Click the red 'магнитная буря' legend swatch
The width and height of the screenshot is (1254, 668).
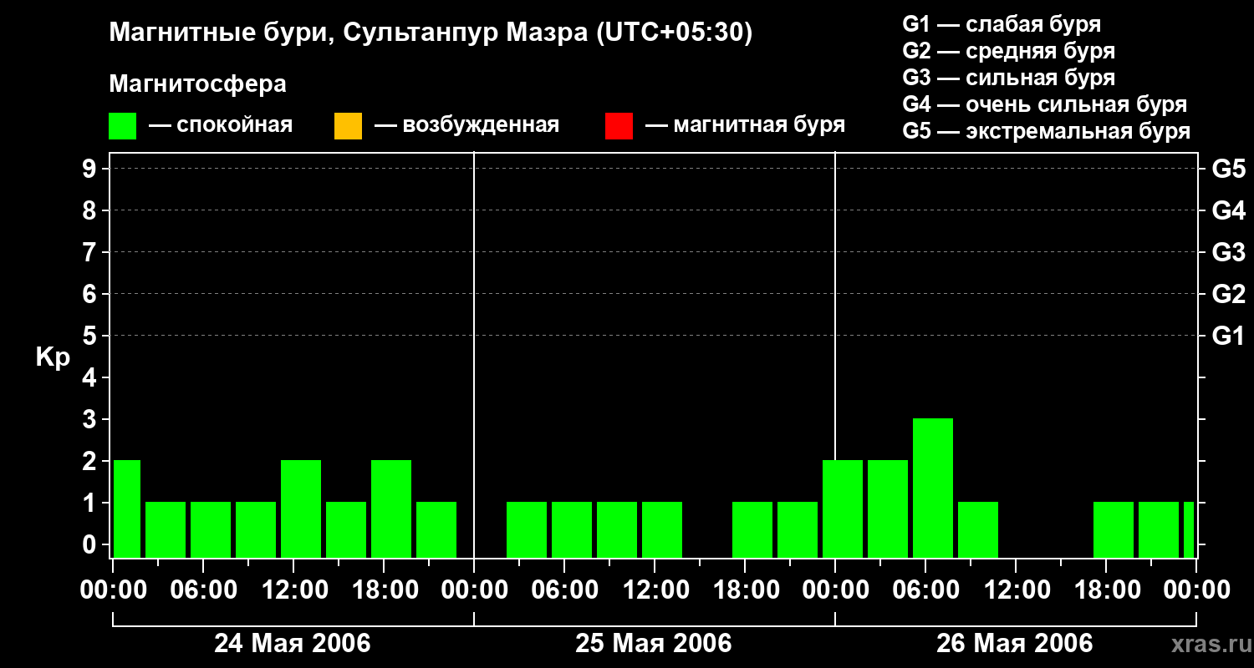[x=619, y=126]
